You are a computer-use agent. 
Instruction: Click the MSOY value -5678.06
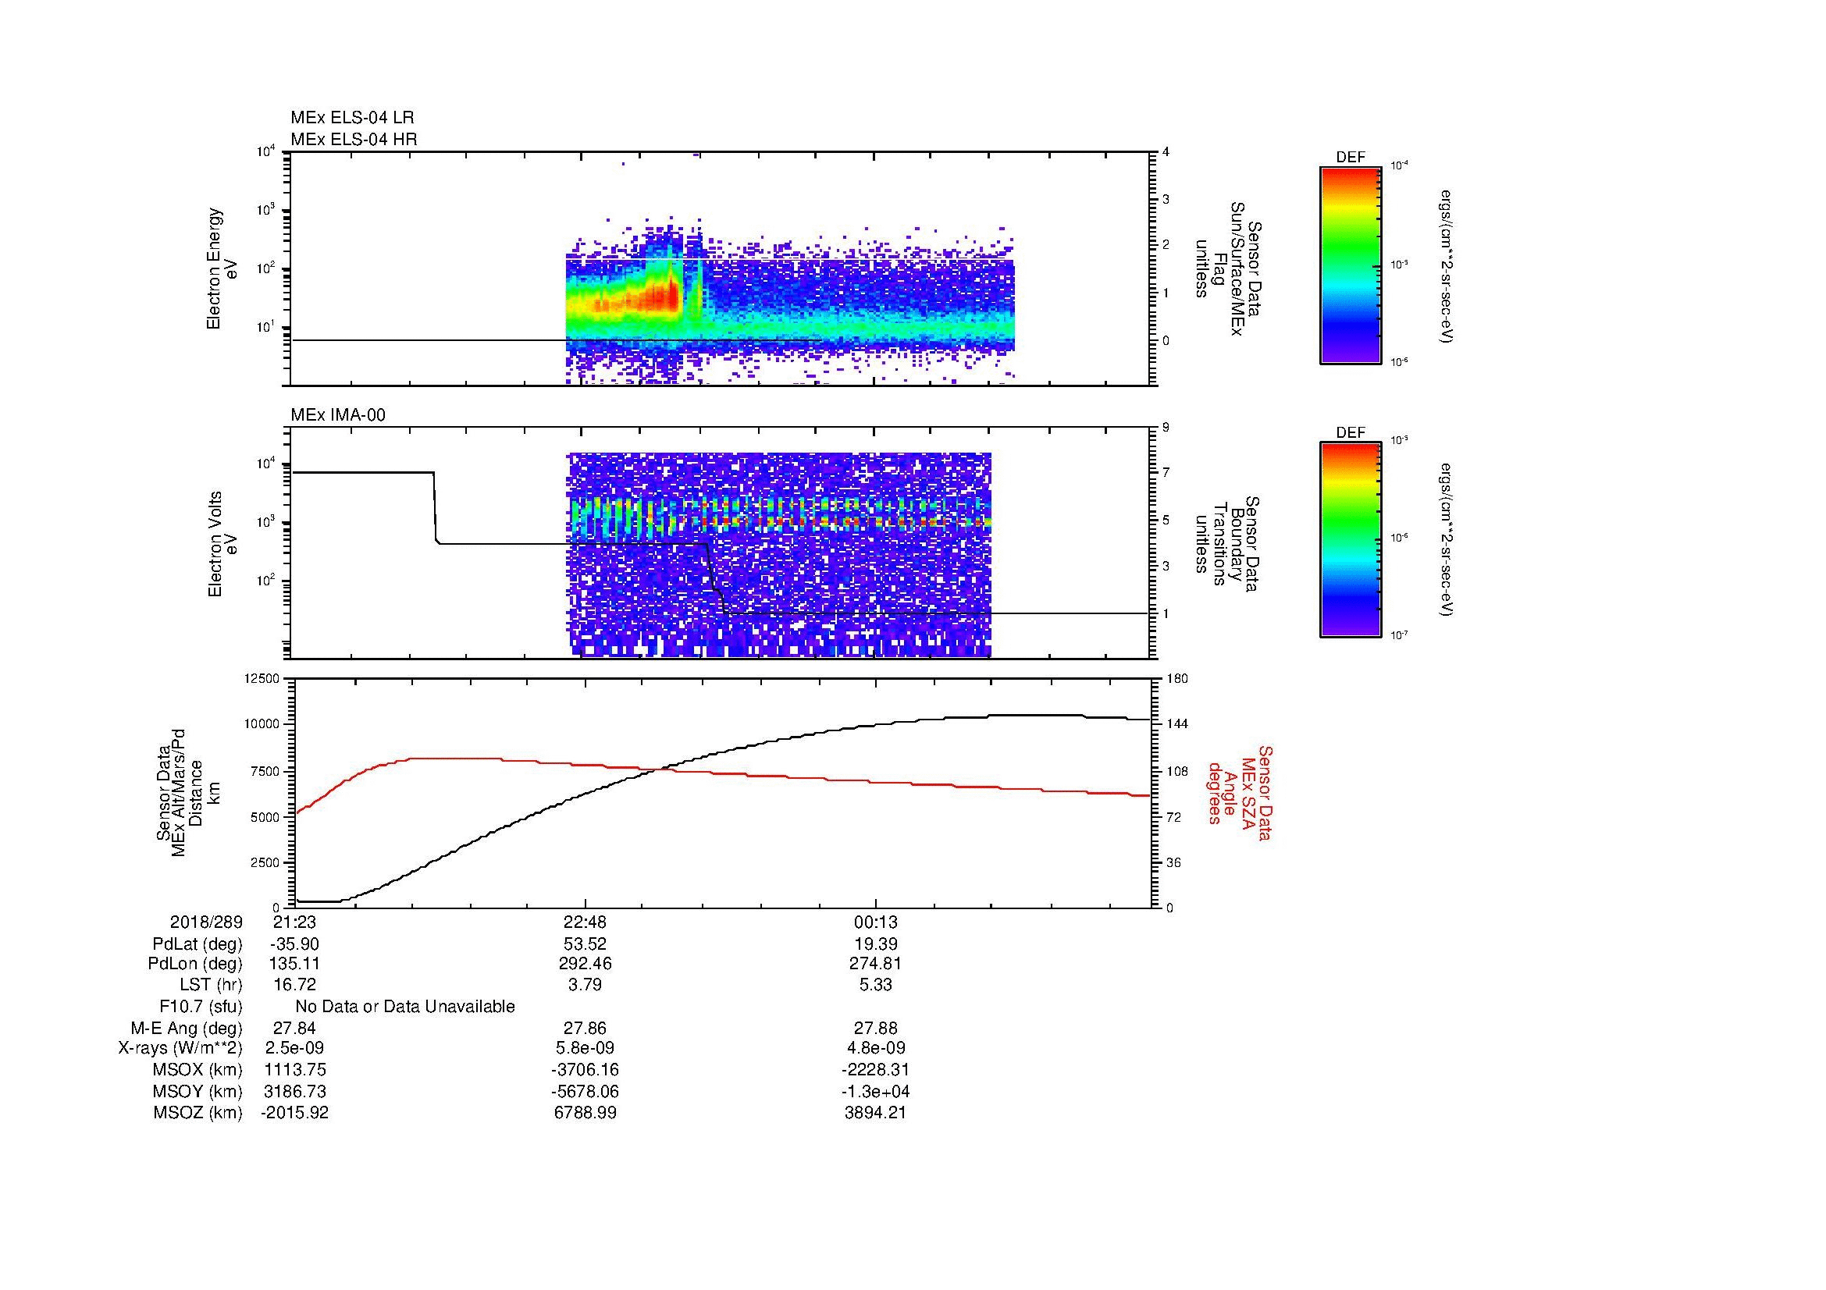click(586, 1092)
